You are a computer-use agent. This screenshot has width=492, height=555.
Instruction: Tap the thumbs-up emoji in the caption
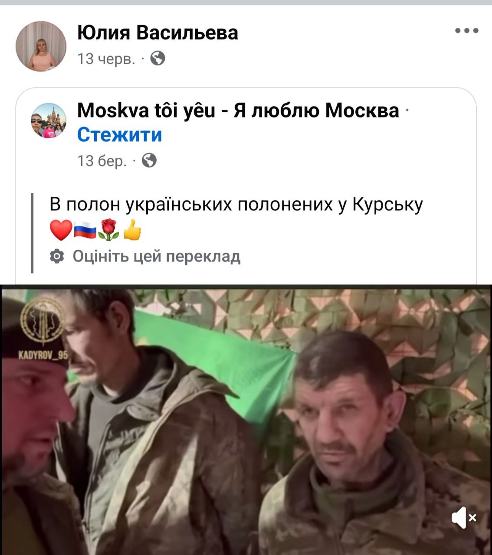tap(132, 230)
